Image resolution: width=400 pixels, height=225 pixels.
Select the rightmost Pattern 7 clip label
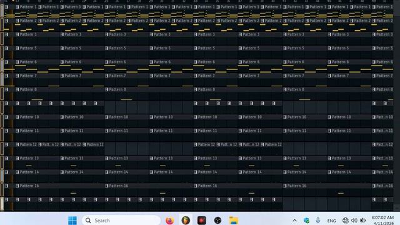pos(385,76)
